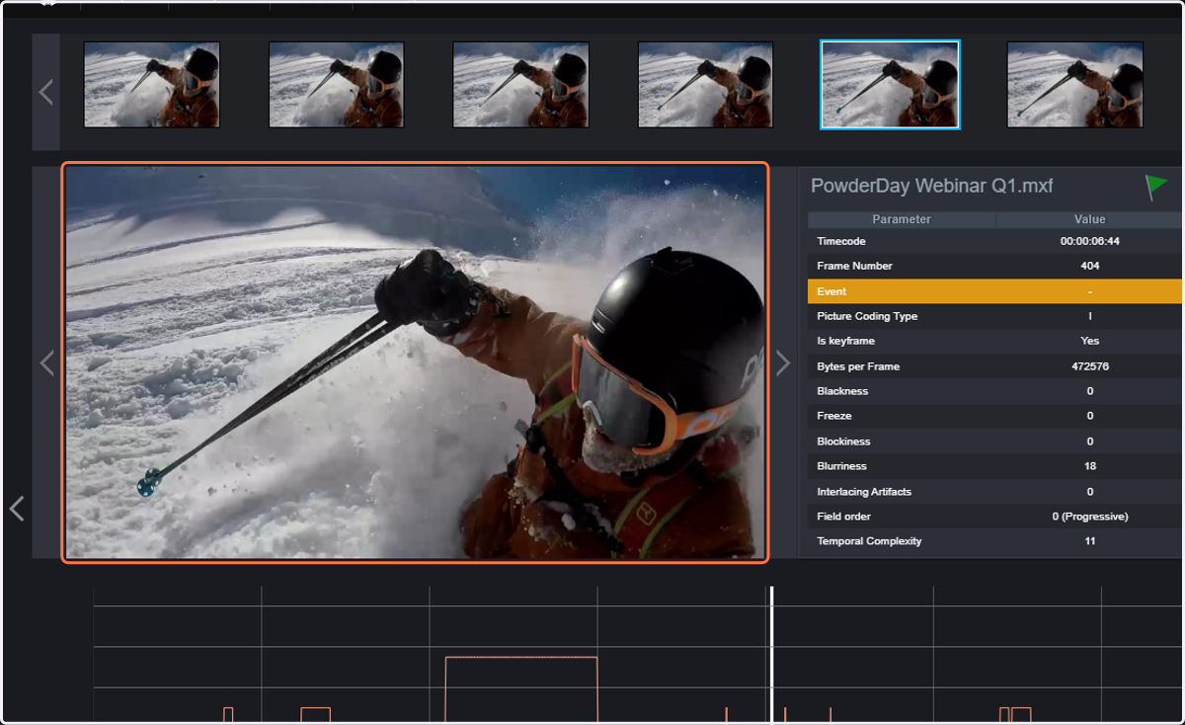
Task: Click the white playhead line on the timeline
Action: (771, 654)
